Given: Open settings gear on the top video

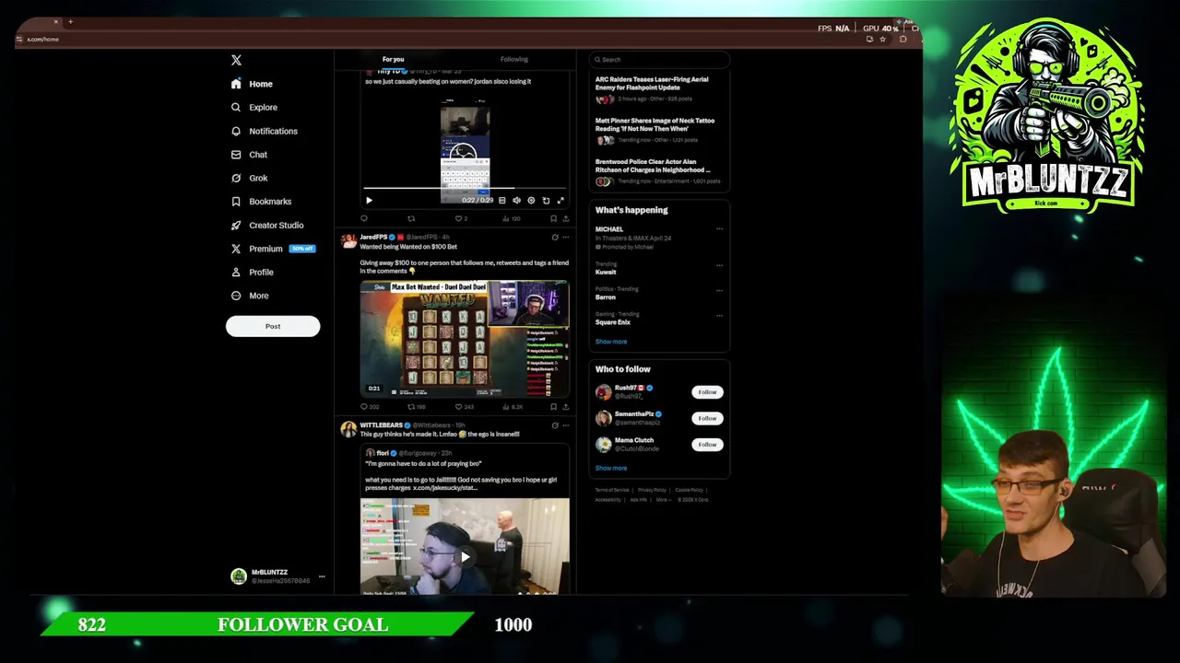Looking at the screenshot, I should (x=531, y=200).
